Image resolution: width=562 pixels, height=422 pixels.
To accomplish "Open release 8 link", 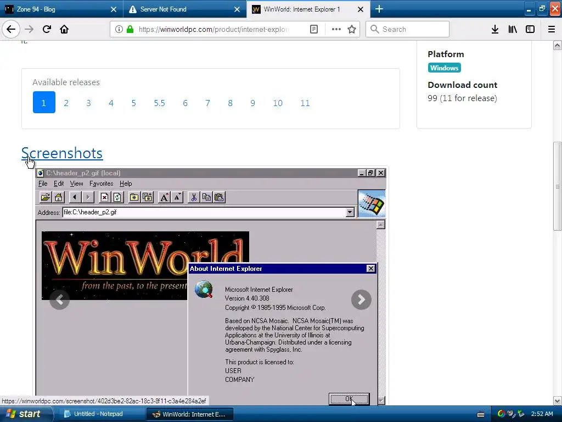I will tap(230, 103).
